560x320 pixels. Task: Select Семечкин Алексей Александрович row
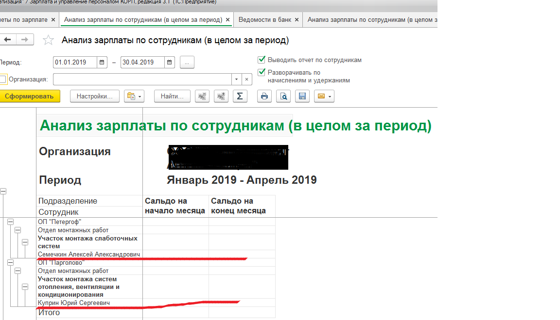coord(89,255)
